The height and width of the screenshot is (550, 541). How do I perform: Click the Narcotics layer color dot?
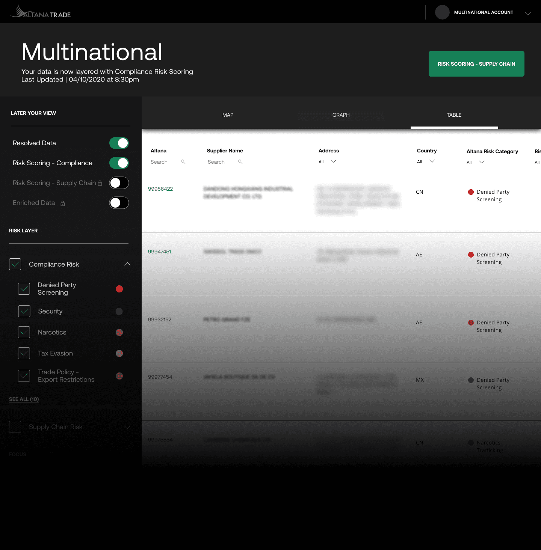pyautogui.click(x=119, y=332)
